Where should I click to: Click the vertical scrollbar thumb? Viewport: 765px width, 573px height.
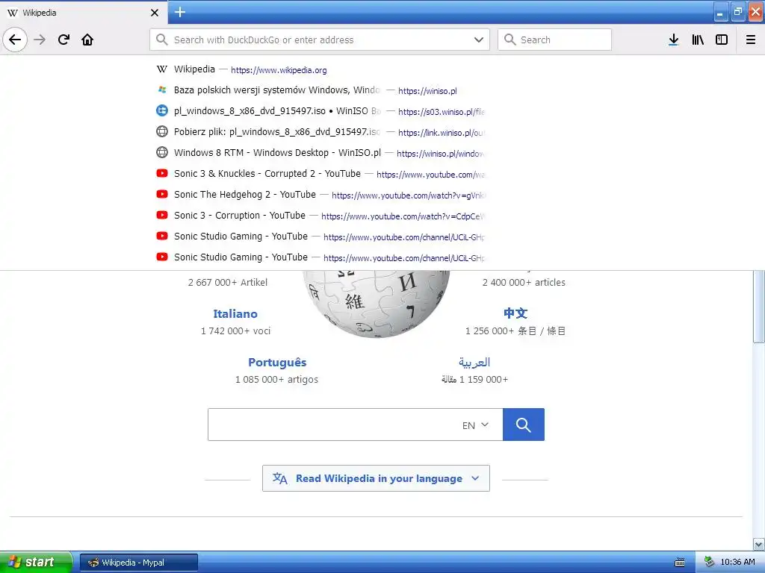pyautogui.click(x=759, y=307)
